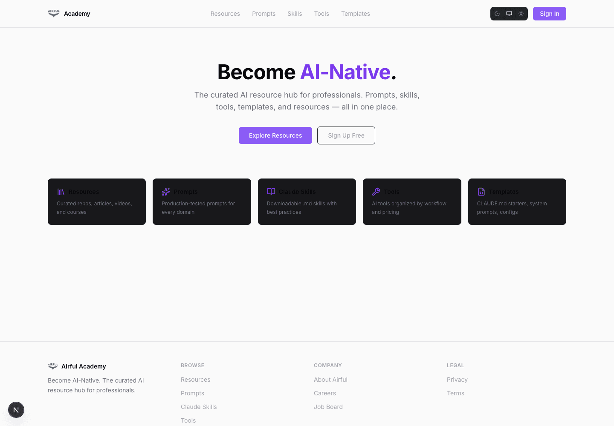
Task: Click the LEGAL footer heading
Action: (x=455, y=366)
